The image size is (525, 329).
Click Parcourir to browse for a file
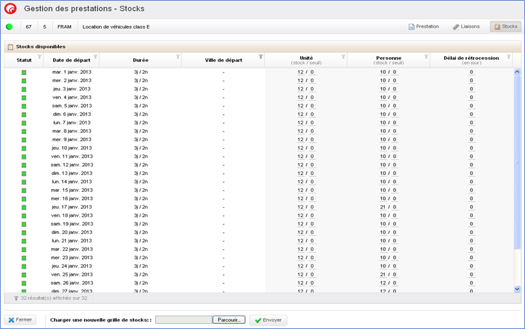tap(229, 319)
